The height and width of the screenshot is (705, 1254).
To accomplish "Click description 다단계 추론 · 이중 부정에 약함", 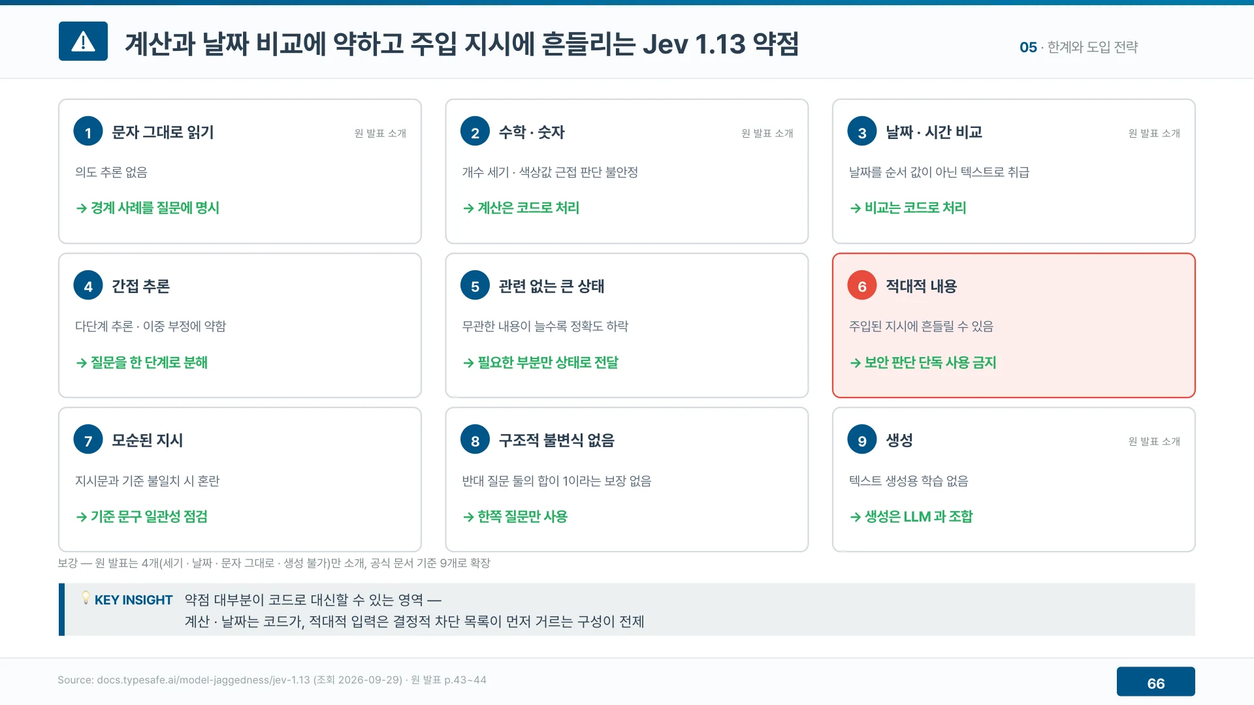I will (150, 326).
